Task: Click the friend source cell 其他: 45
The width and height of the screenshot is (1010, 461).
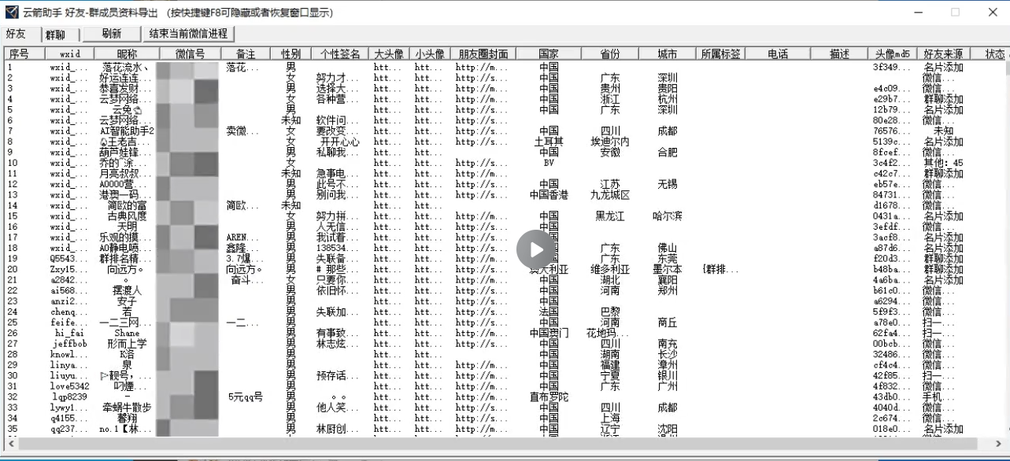Action: [943, 163]
